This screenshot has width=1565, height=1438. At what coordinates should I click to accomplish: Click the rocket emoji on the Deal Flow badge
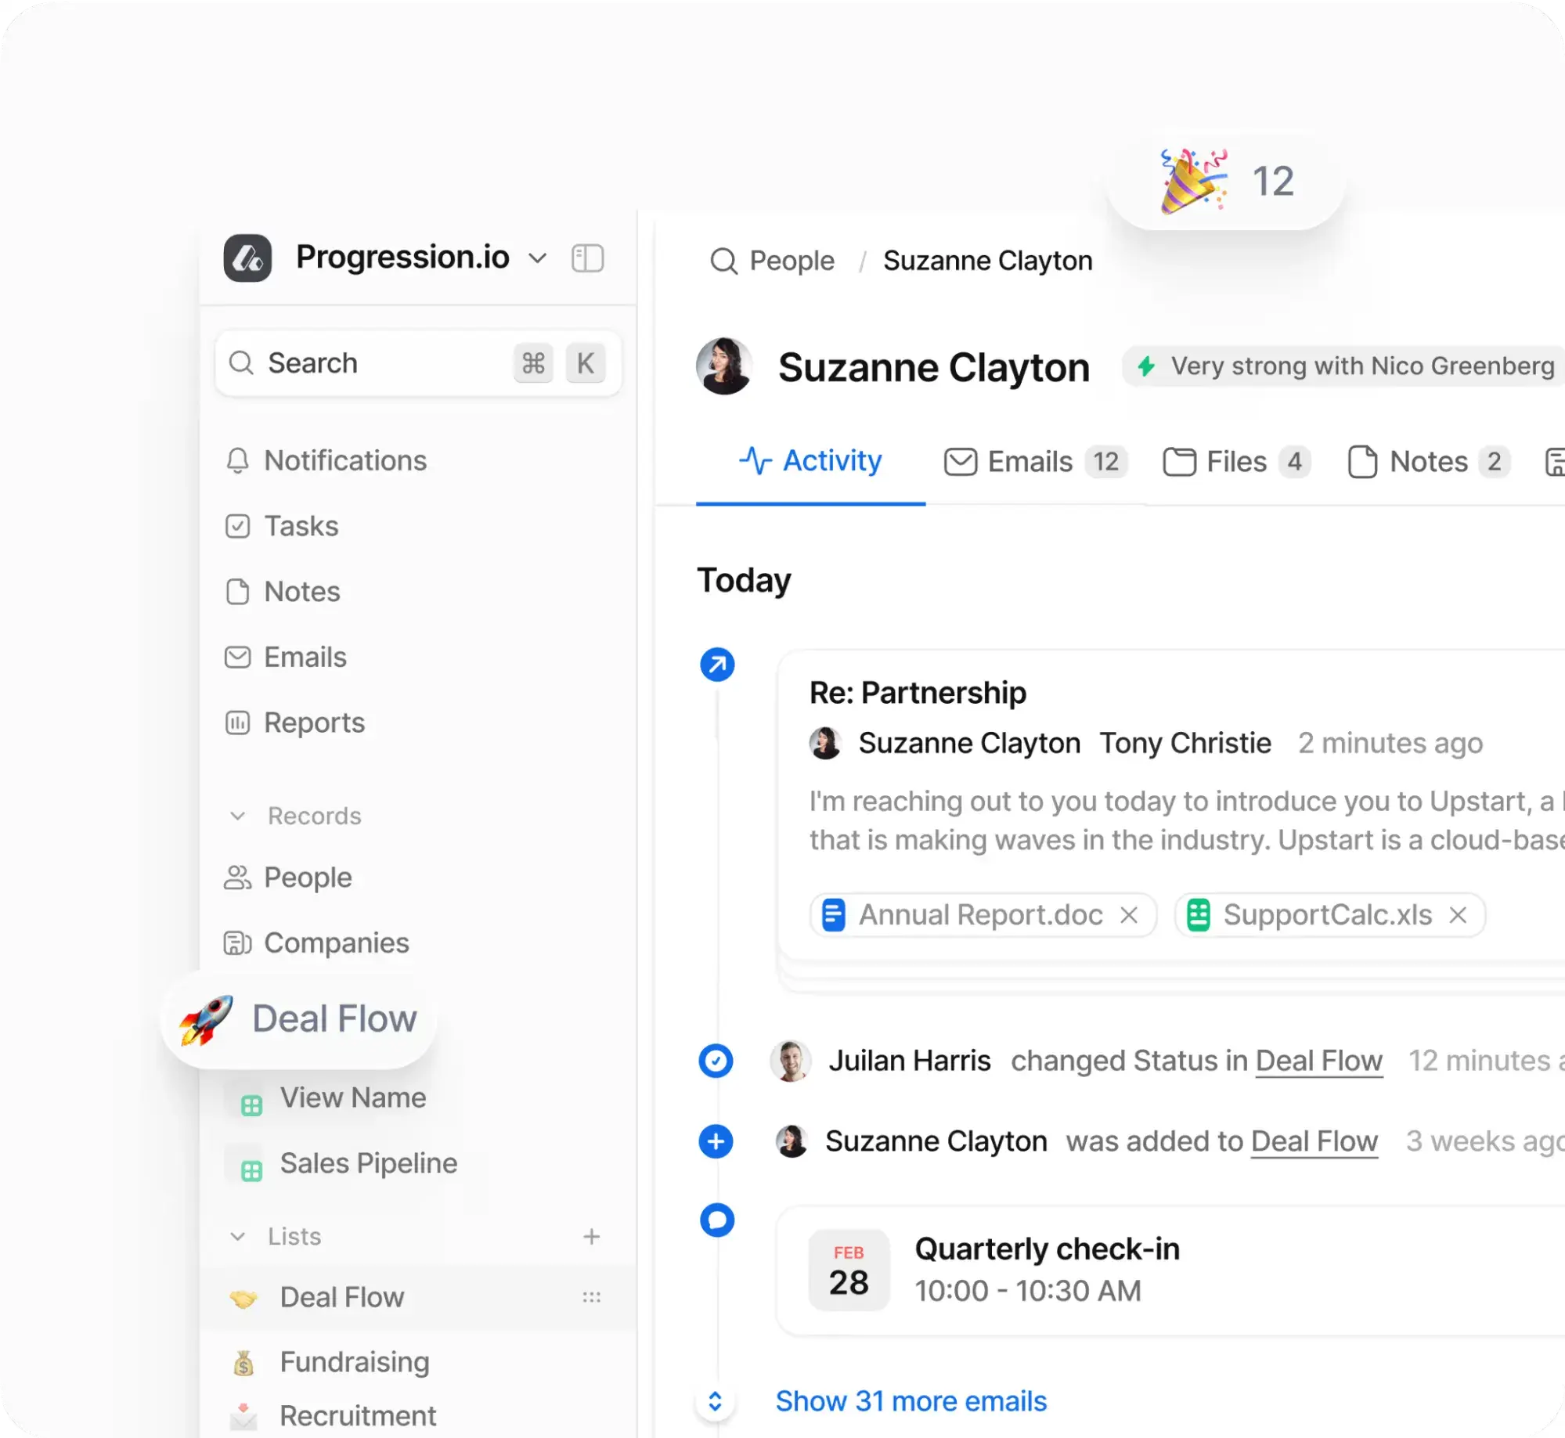tap(205, 1018)
